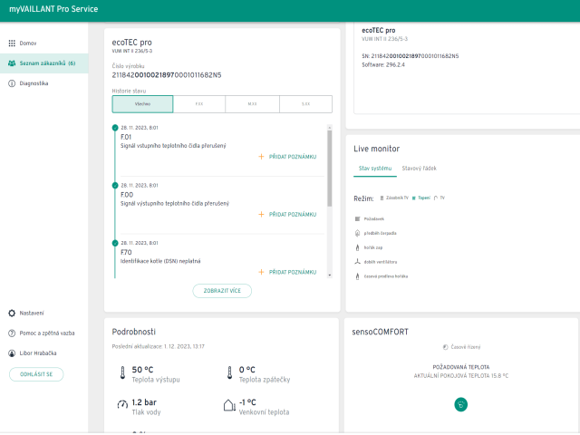The image size is (580, 435).
Task: Switch to the Stav systému tab
Action: pyautogui.click(x=375, y=169)
